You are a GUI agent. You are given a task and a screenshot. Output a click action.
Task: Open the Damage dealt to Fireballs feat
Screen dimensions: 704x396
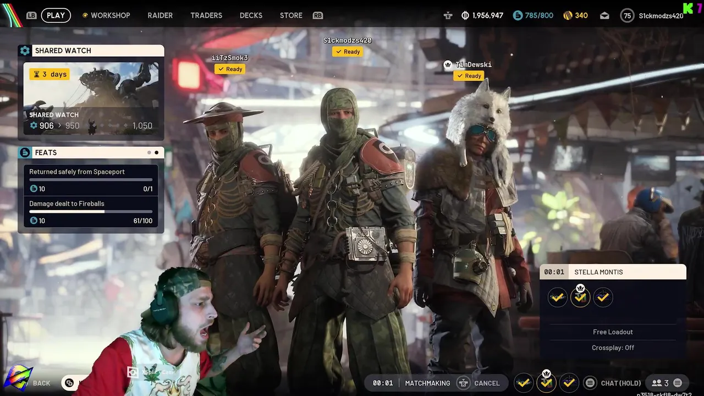click(x=91, y=212)
